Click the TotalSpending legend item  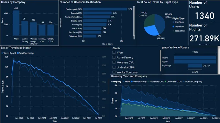(x=25, y=53)
